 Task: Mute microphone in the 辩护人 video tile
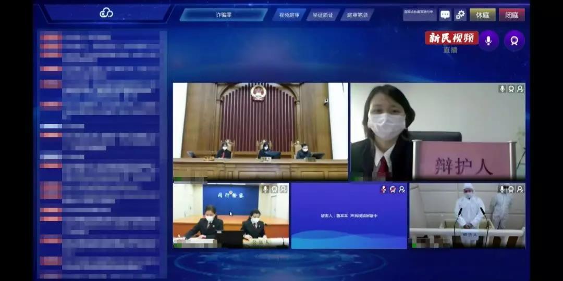pyautogui.click(x=503, y=89)
